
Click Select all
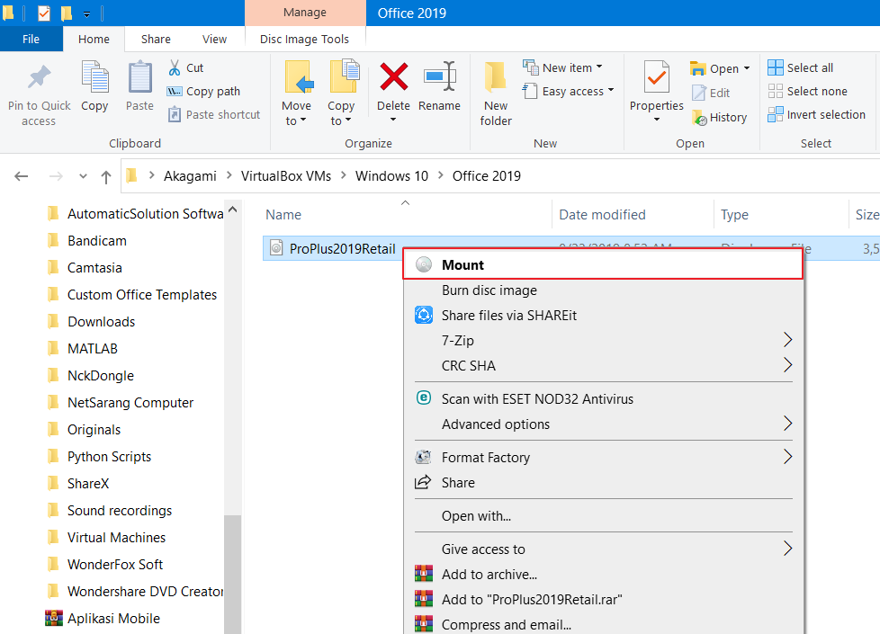coord(800,67)
